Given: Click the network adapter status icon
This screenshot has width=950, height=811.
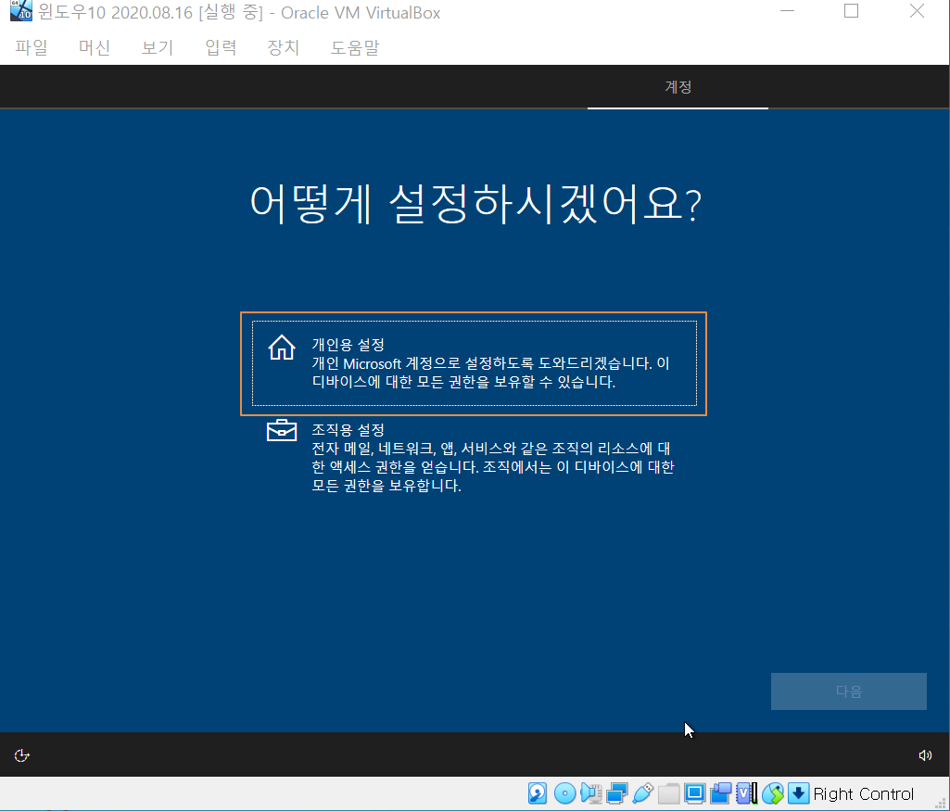Looking at the screenshot, I should pyautogui.click(x=616, y=792).
